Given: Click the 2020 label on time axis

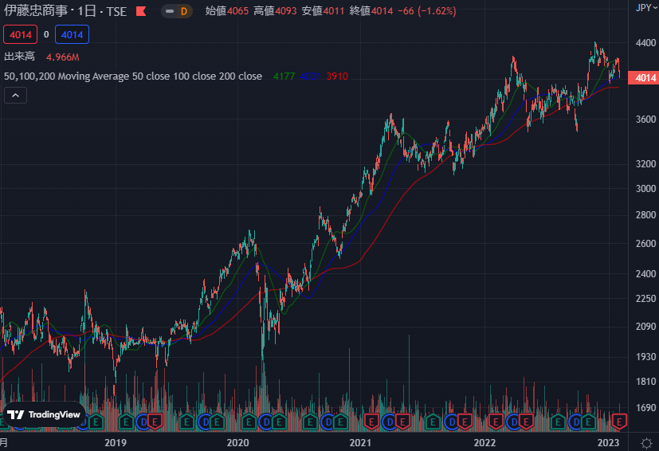Looking at the screenshot, I should [238, 442].
